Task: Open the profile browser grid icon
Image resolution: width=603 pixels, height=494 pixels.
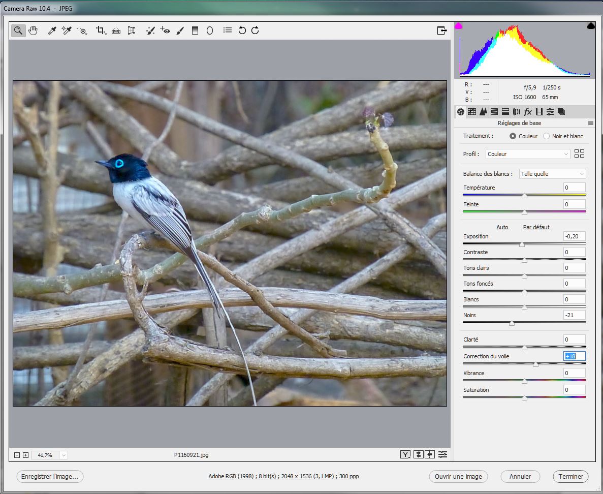Action: point(579,154)
